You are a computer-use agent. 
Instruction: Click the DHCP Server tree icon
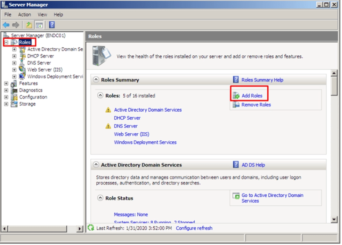[x=22, y=56]
